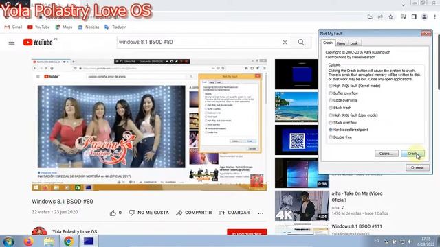The width and height of the screenshot is (440, 247).
Task: Click the YouTube logo
Action: click(38, 43)
